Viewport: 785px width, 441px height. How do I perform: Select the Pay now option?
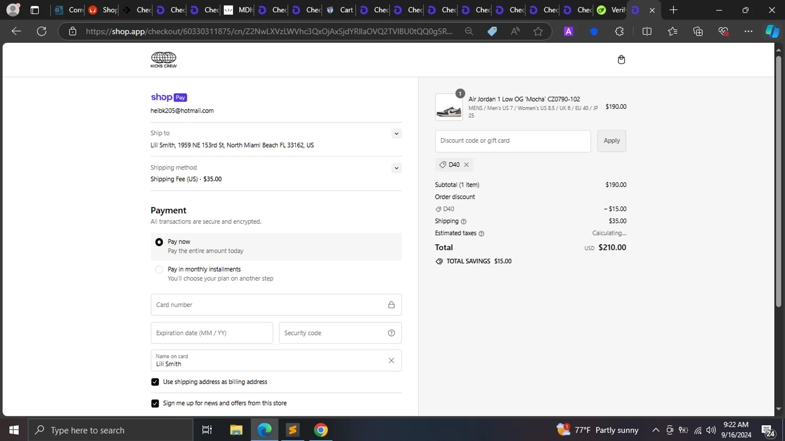[159, 242]
